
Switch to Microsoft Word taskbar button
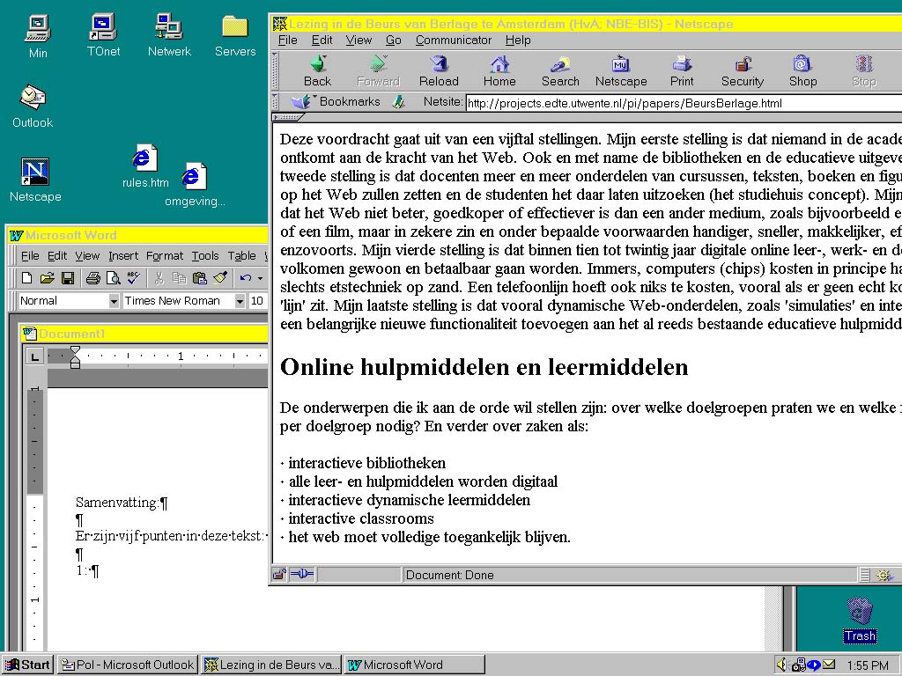(414, 665)
